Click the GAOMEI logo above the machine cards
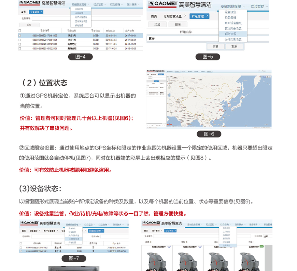The width and height of the screenshot is (297, 271). [x=151, y=223]
